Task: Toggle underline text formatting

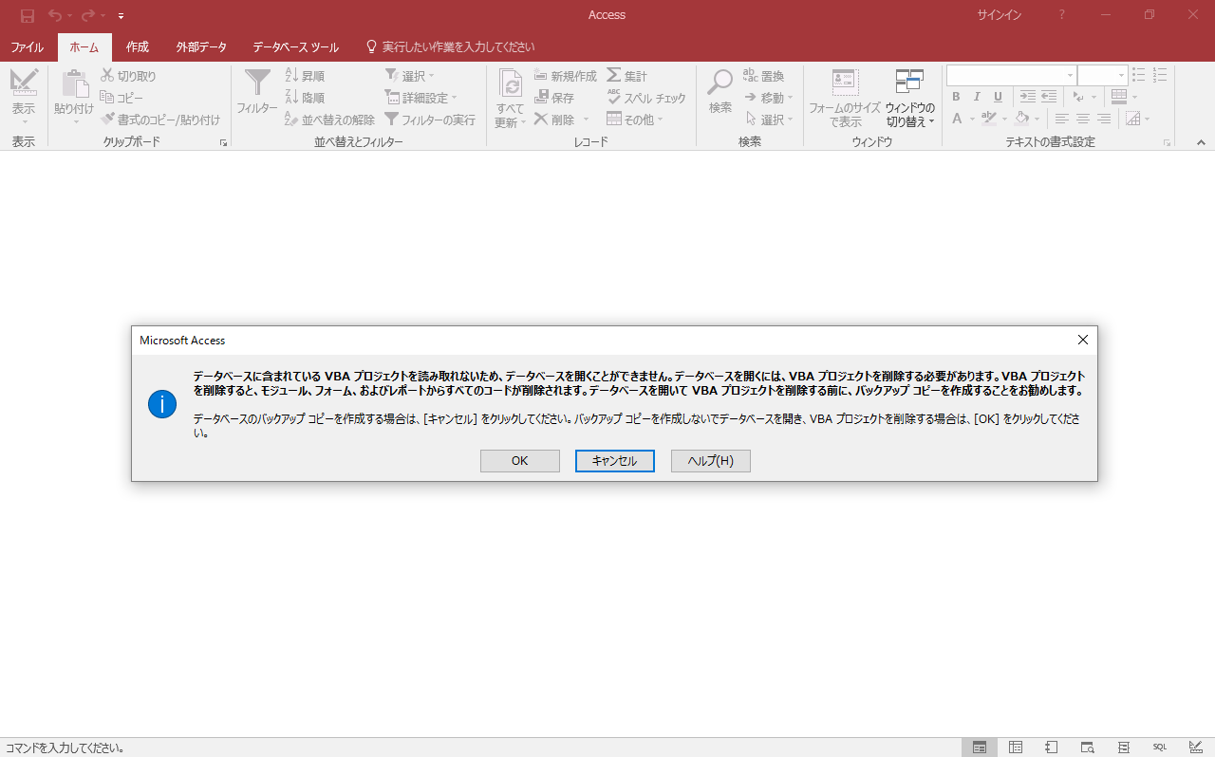Action: click(x=996, y=97)
